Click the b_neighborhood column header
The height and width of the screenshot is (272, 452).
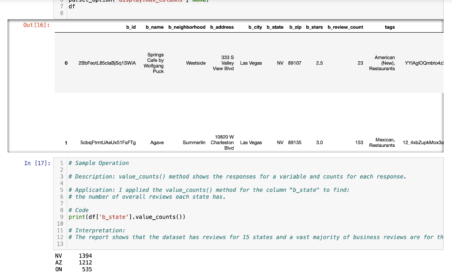[187, 27]
